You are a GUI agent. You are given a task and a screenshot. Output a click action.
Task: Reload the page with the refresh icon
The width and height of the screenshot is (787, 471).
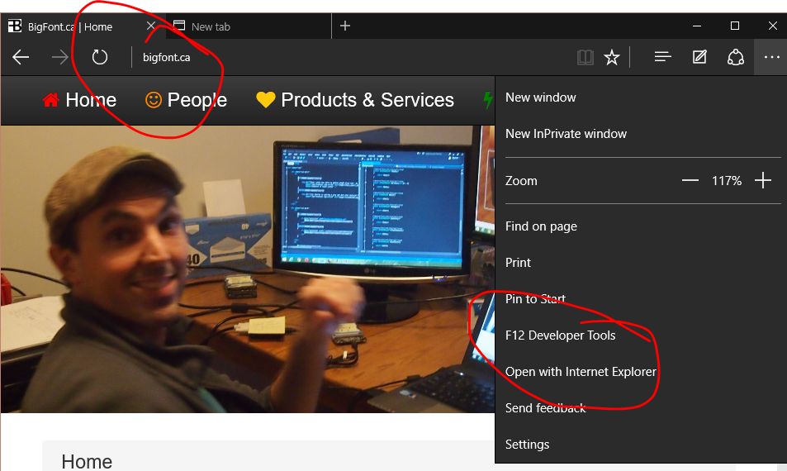100,57
